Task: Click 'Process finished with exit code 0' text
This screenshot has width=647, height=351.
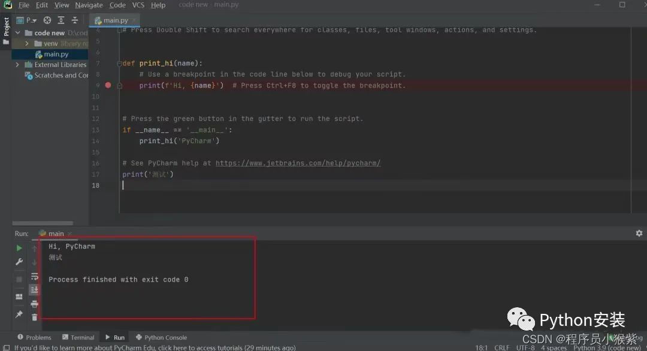Action: [x=119, y=280]
